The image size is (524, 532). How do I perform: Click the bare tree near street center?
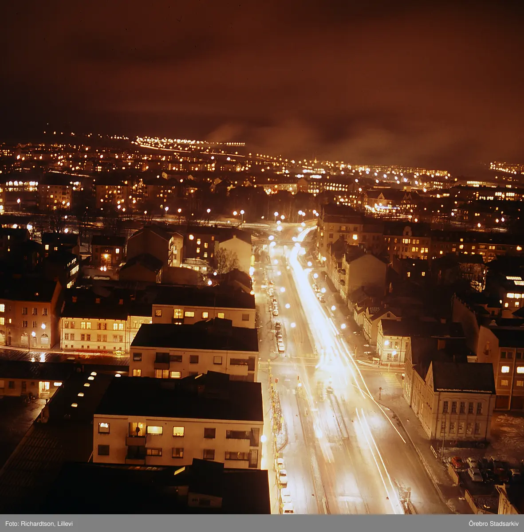coord(225,262)
